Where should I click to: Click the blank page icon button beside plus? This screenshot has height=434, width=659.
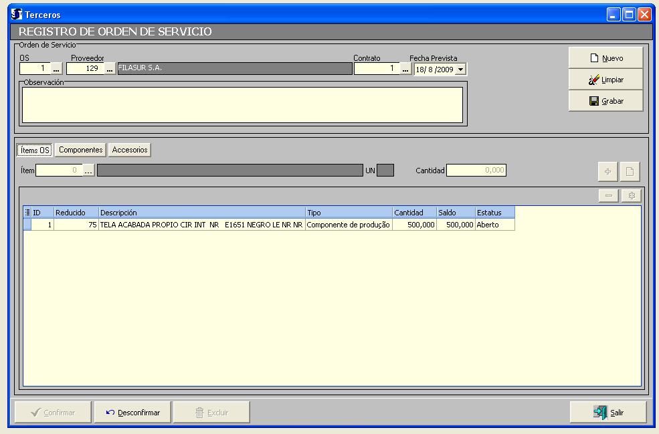(630, 172)
